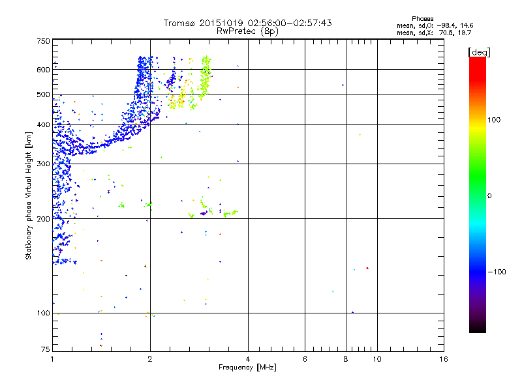Click the '1' x-axis tick label
522x391 pixels.
point(52,359)
